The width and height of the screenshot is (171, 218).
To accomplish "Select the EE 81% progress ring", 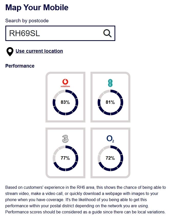I will [x=110, y=102].
